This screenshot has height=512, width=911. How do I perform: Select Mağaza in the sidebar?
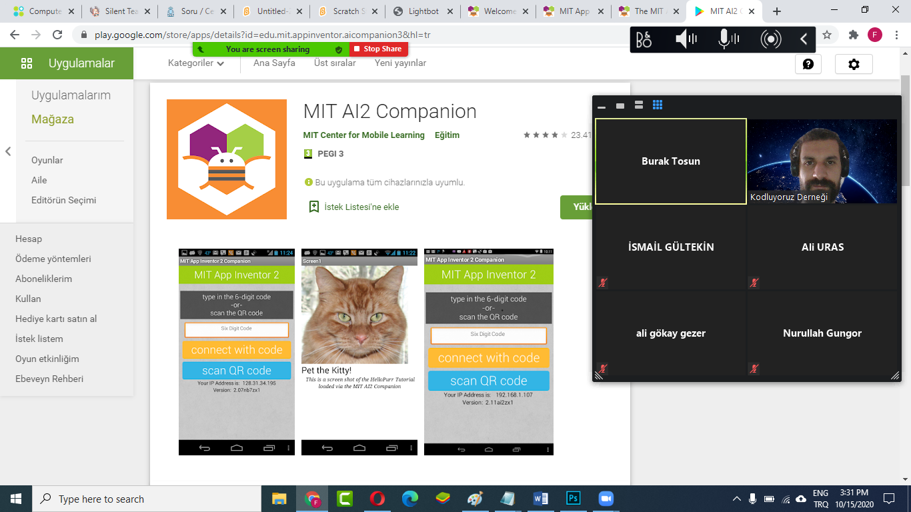[53, 119]
